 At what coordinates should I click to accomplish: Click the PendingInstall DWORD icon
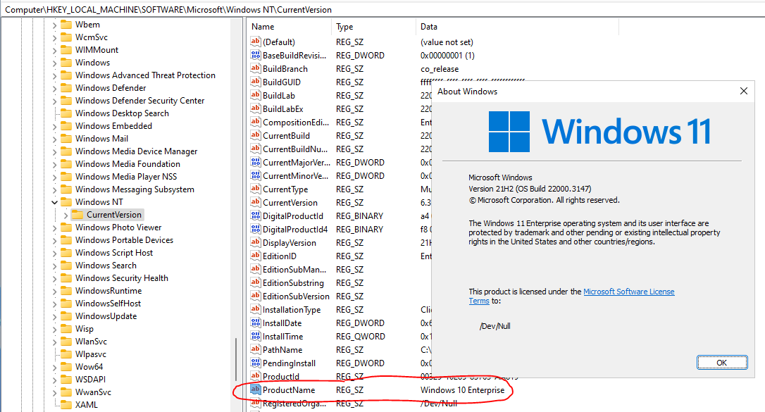(x=256, y=363)
